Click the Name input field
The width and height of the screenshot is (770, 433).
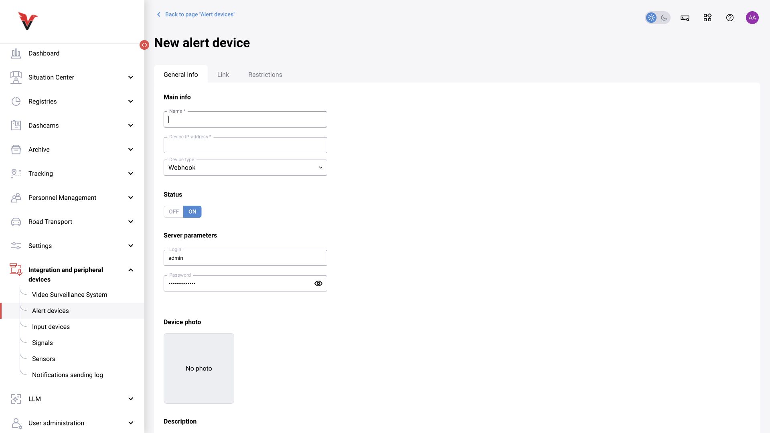click(245, 119)
